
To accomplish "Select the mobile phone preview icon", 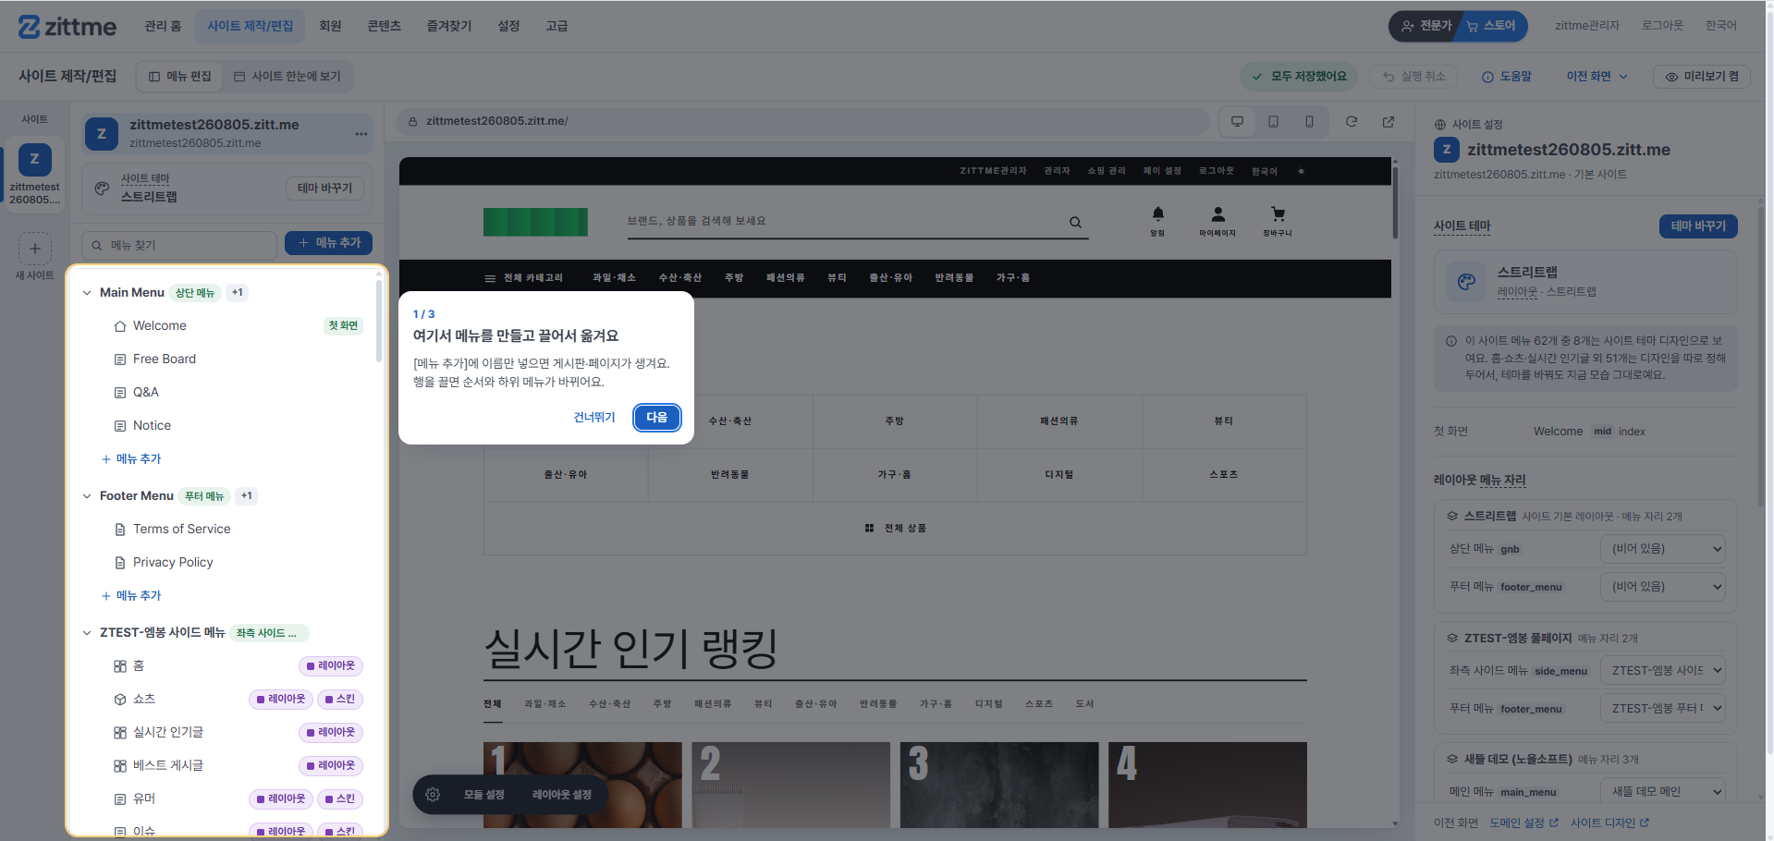I will (x=1309, y=122).
